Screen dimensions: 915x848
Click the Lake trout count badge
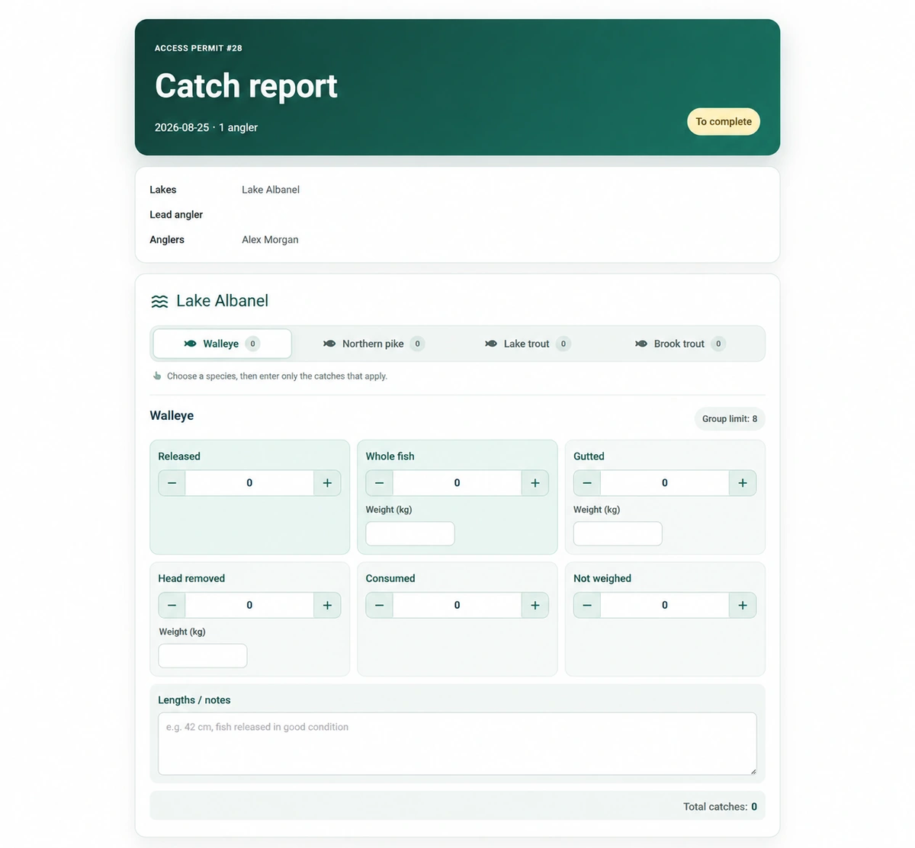click(563, 344)
